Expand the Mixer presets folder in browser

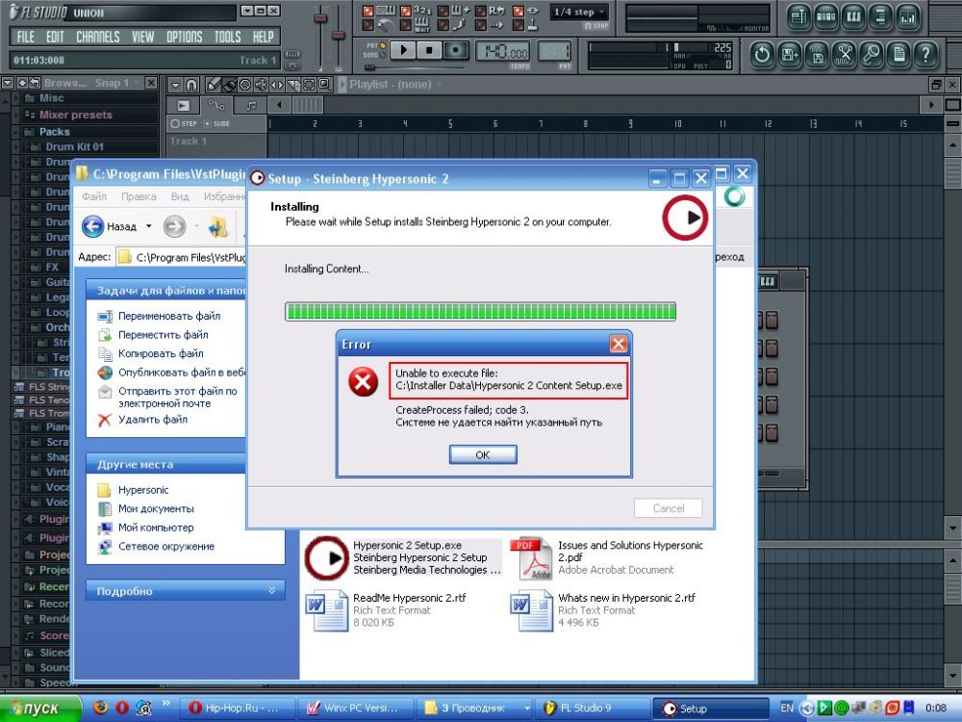tap(14, 115)
